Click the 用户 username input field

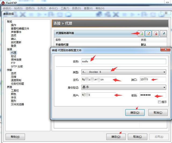(99, 95)
